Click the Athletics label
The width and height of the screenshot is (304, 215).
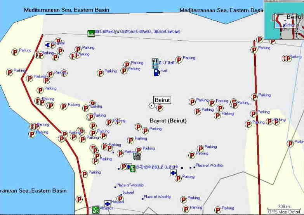pyautogui.click(x=106, y=208)
